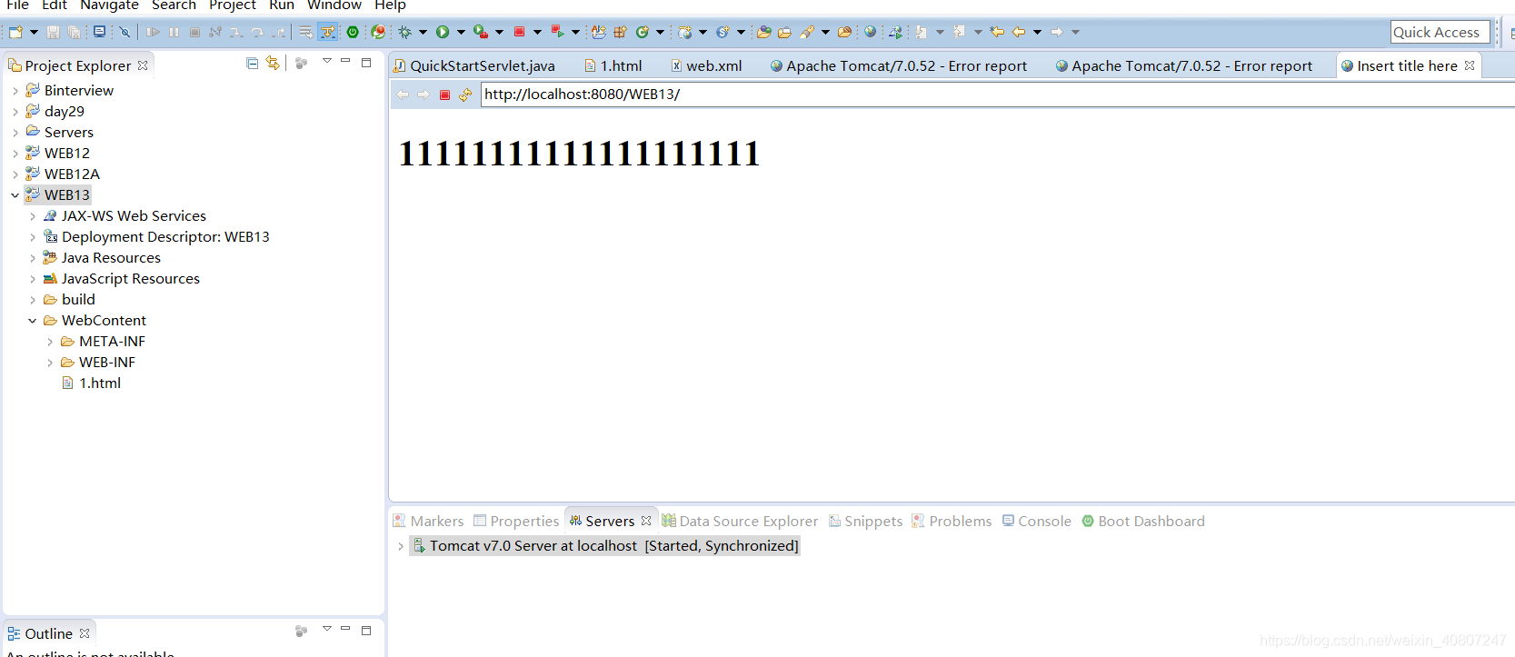Screen dimensions: 1515x657
Task: Expand the Tomcat v7.0 server entry
Action: click(x=400, y=546)
